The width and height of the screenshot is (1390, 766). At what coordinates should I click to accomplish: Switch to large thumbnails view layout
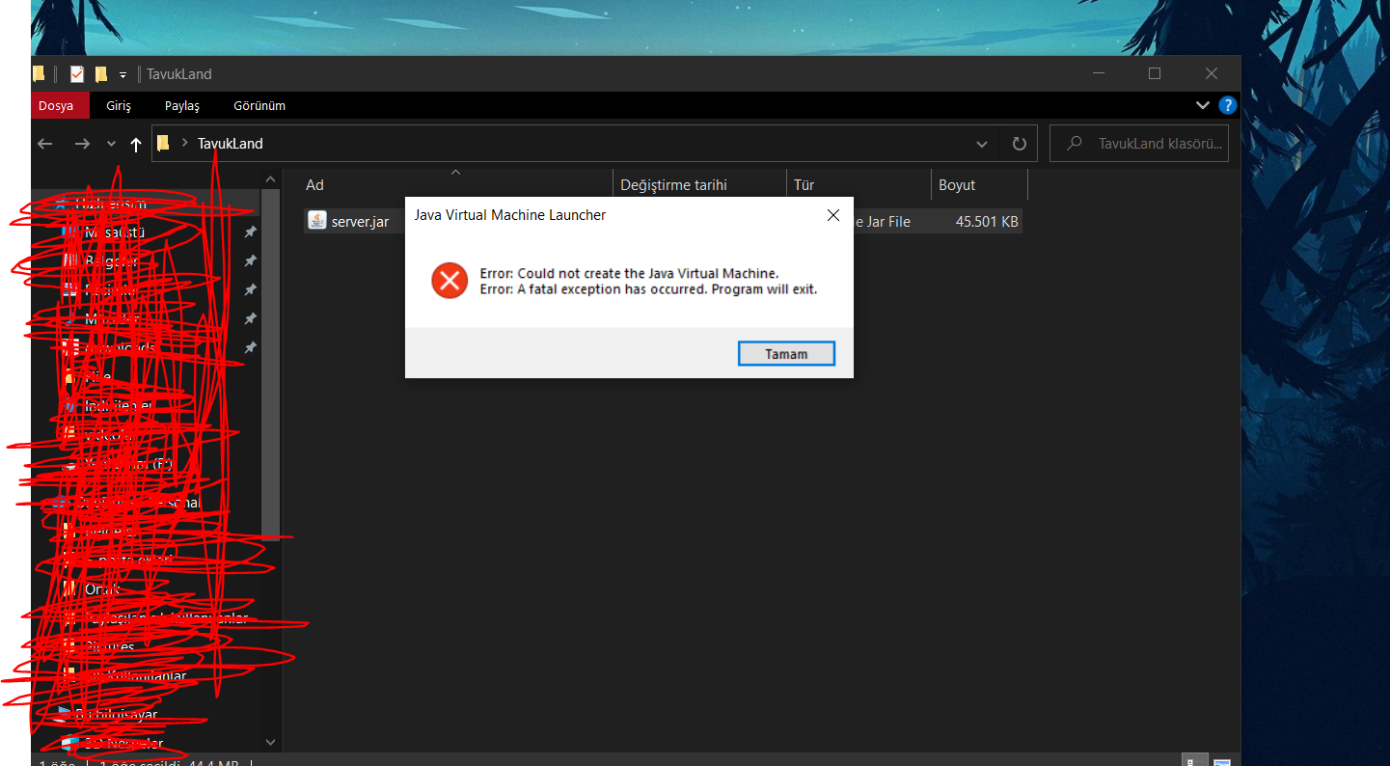tap(1222, 760)
